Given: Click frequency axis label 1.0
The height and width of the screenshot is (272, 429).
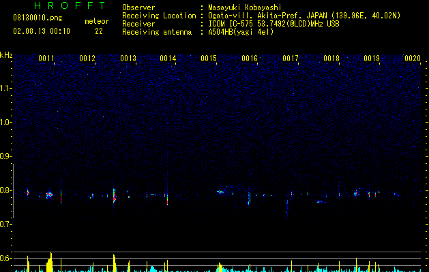Looking at the screenshot, I should [x=5, y=122].
